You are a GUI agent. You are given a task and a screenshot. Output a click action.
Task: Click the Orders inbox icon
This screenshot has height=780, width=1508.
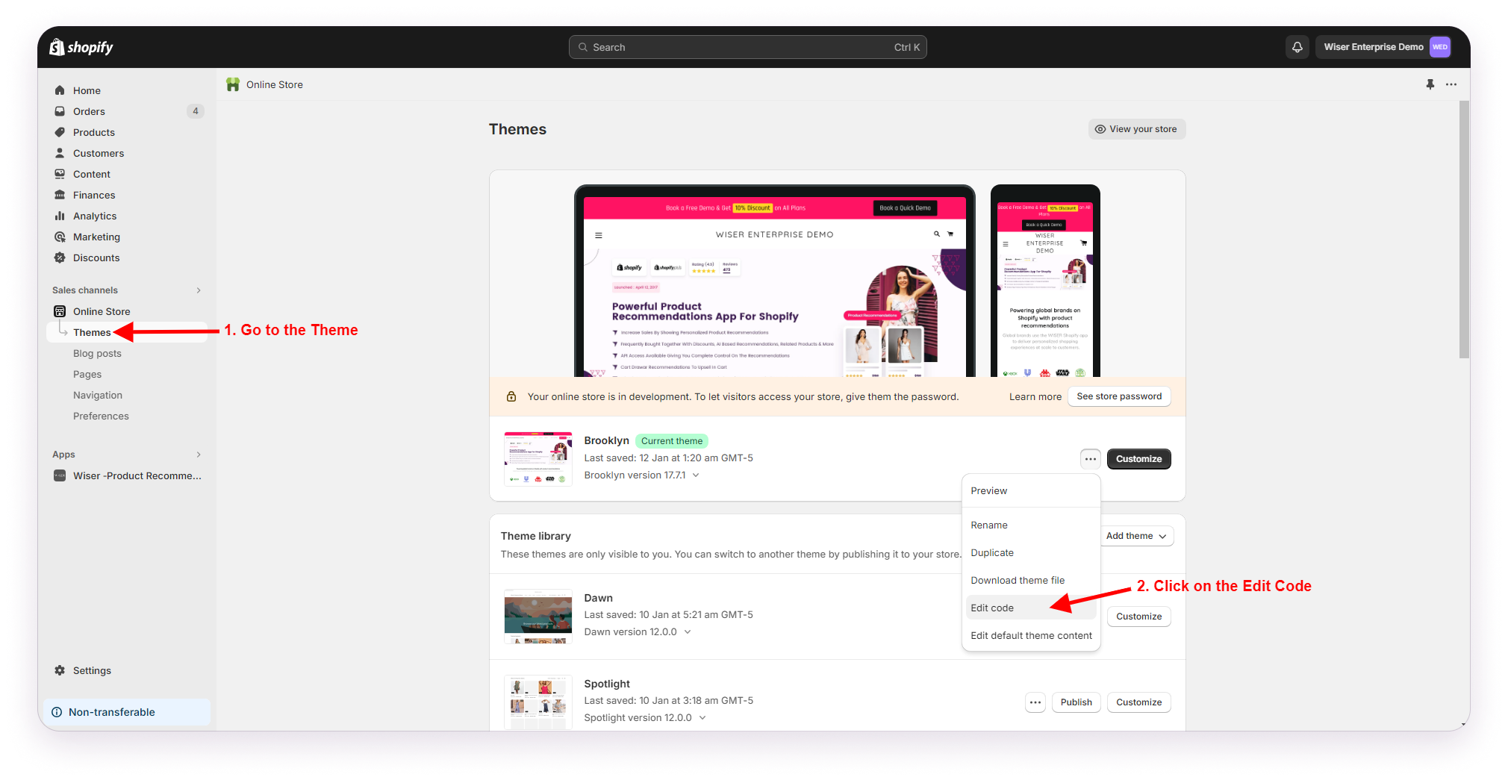coord(60,111)
